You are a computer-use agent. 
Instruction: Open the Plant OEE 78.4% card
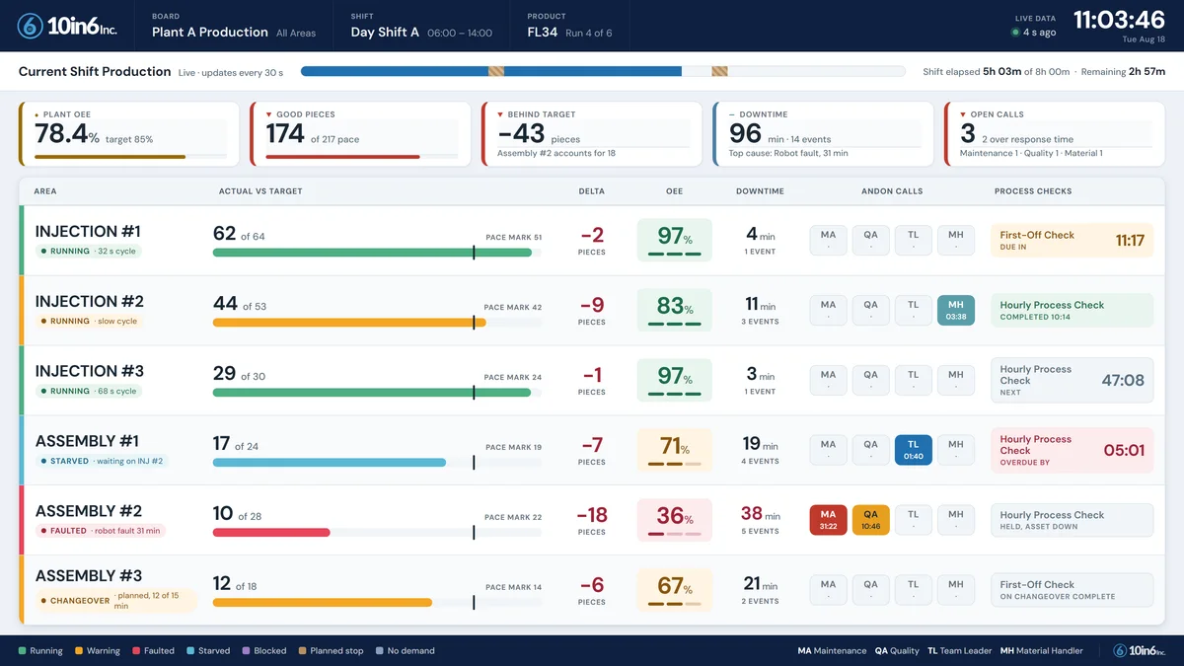[x=128, y=133]
